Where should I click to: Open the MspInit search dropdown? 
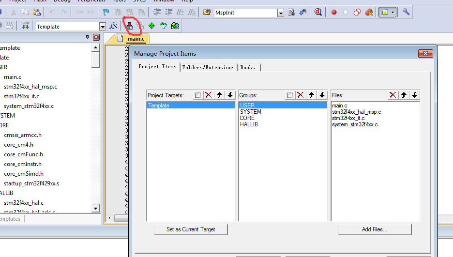281,13
